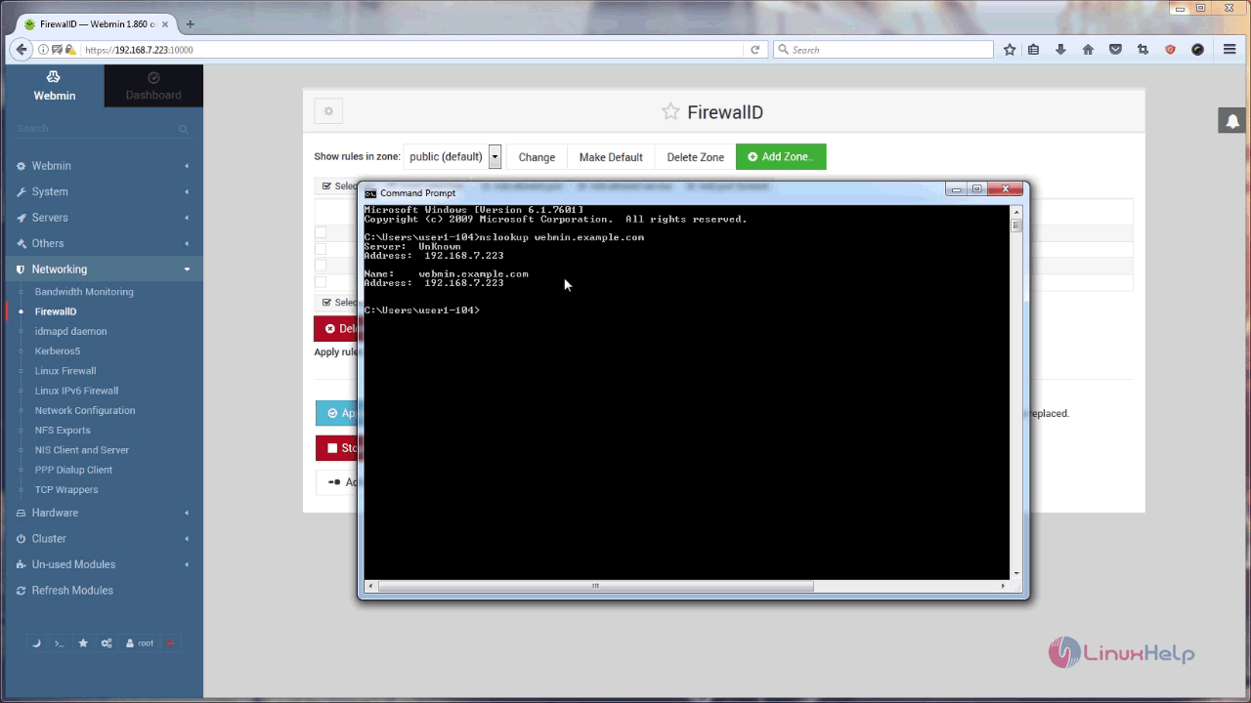Go to browser home page icon
Image resolution: width=1251 pixels, height=703 pixels.
[1088, 50]
